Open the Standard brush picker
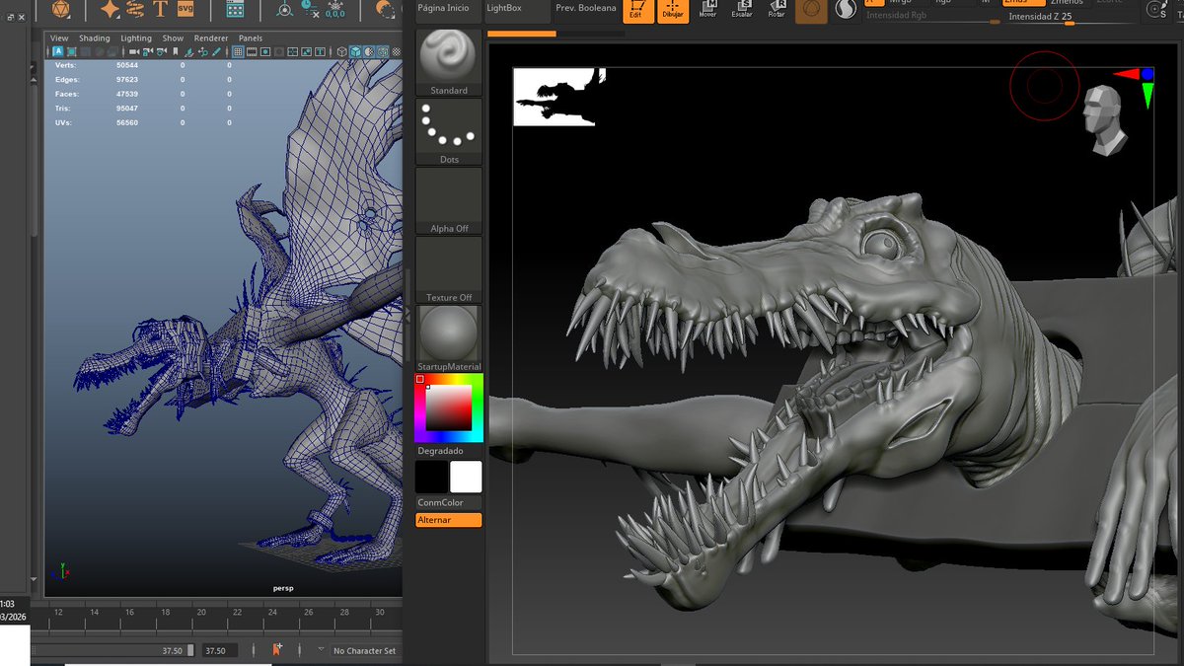Viewport: 1184px width, 666px height. pyautogui.click(x=449, y=62)
